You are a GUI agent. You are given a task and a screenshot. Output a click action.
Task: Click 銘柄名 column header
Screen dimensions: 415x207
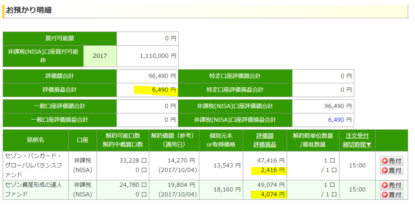(36, 140)
